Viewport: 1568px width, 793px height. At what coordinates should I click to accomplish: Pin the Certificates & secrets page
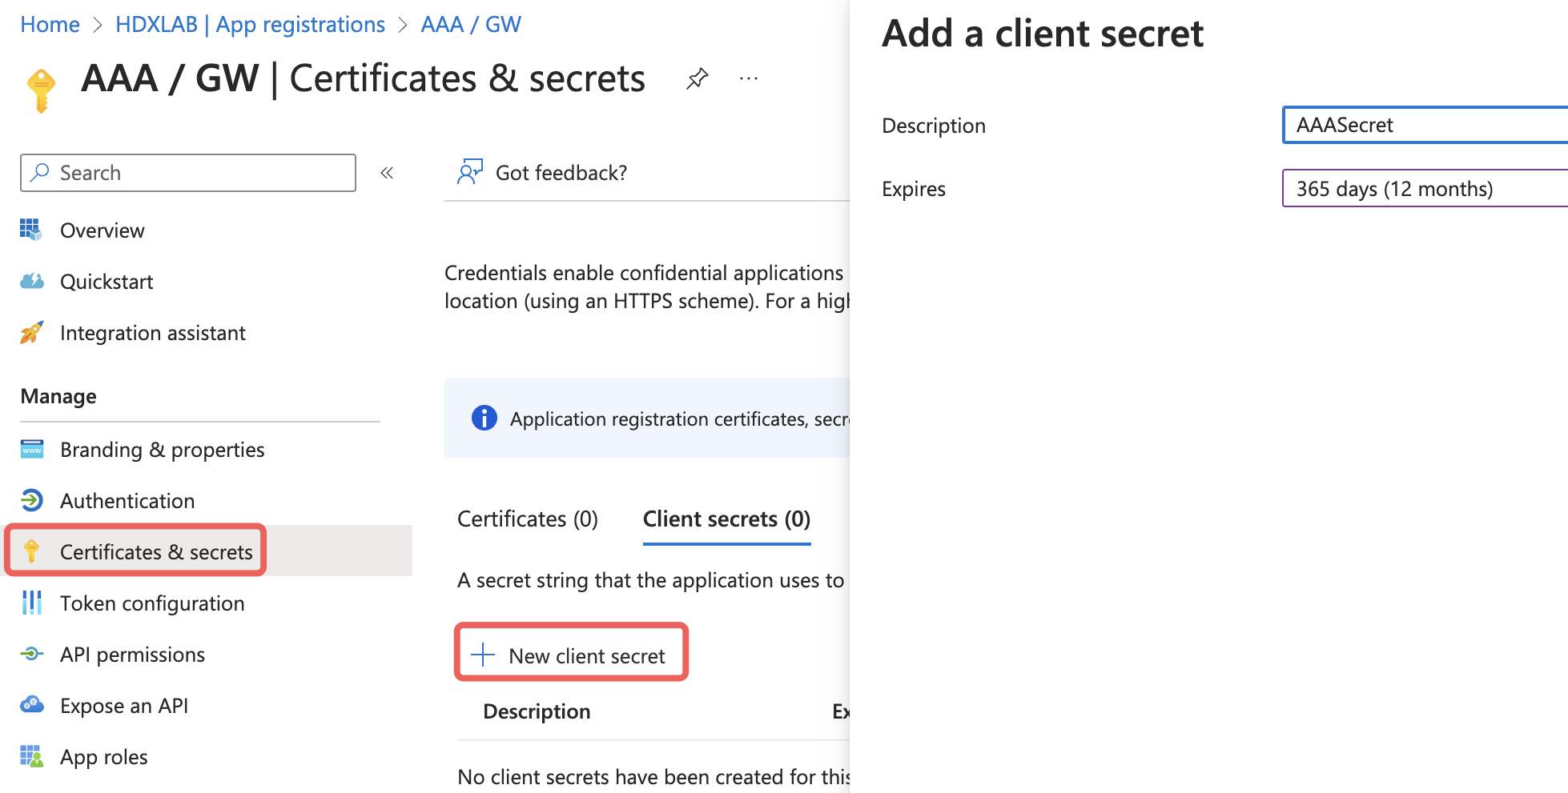(697, 78)
